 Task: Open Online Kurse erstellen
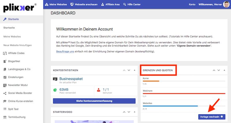pos(21,101)
